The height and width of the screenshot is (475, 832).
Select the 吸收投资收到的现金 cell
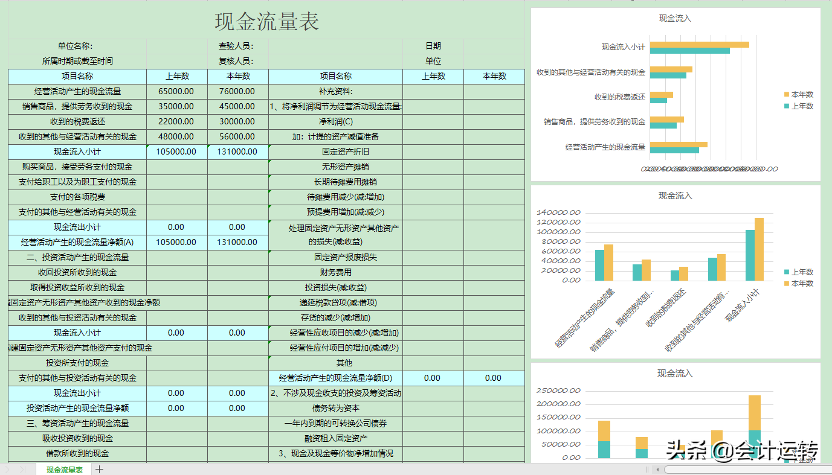[x=77, y=438]
